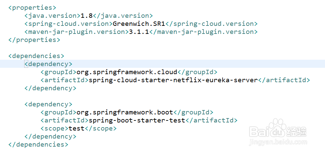Click the </groupId> tag after org.springframework.boot
Screen dimensions: 325x153
[193, 112]
